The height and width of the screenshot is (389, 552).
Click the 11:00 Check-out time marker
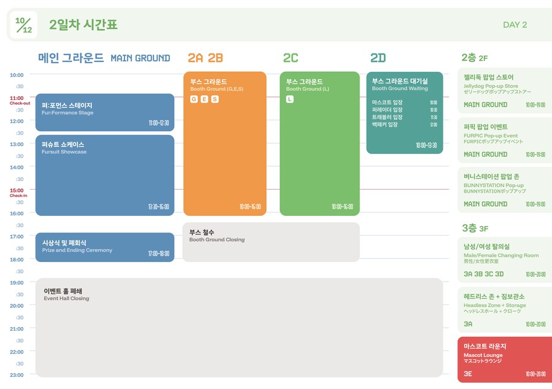click(17, 99)
